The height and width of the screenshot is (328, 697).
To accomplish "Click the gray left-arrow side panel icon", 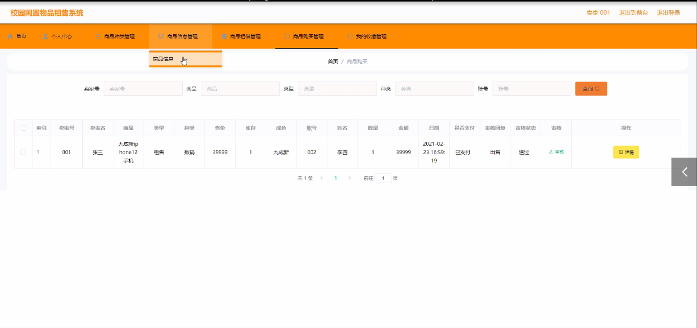I will click(x=684, y=172).
